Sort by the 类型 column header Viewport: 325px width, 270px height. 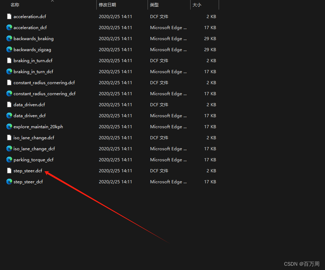coord(154,5)
